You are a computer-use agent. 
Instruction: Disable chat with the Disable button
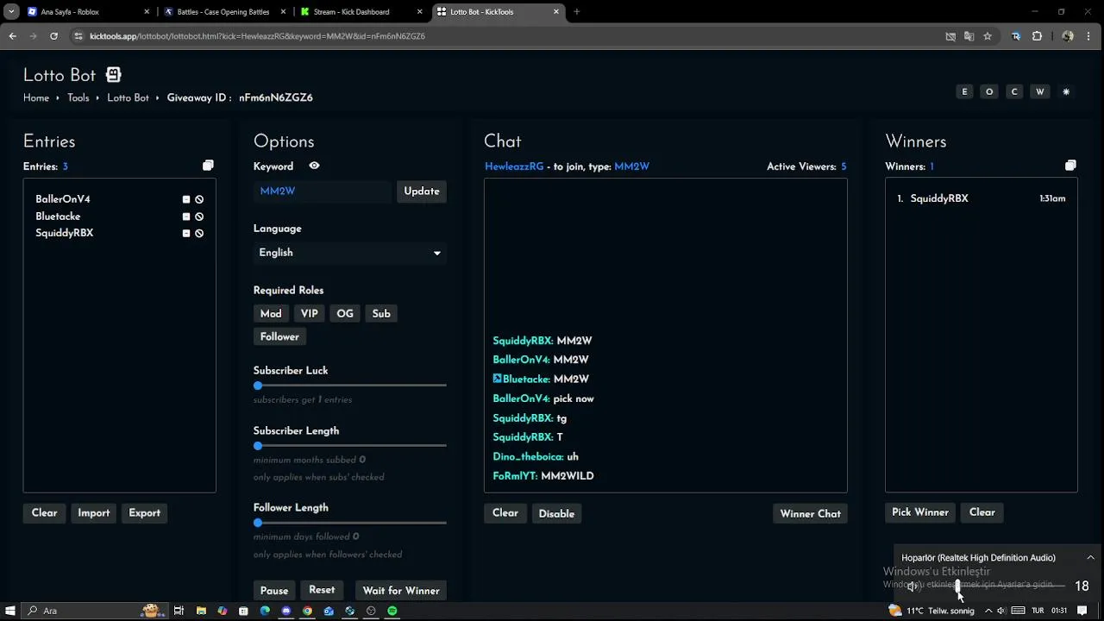click(556, 514)
